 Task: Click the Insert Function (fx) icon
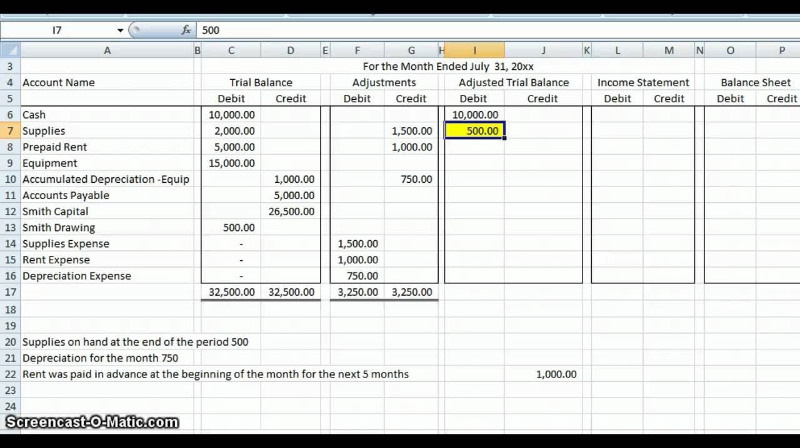[186, 30]
